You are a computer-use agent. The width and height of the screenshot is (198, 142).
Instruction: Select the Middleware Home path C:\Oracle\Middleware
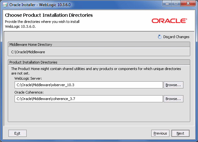point(28,52)
